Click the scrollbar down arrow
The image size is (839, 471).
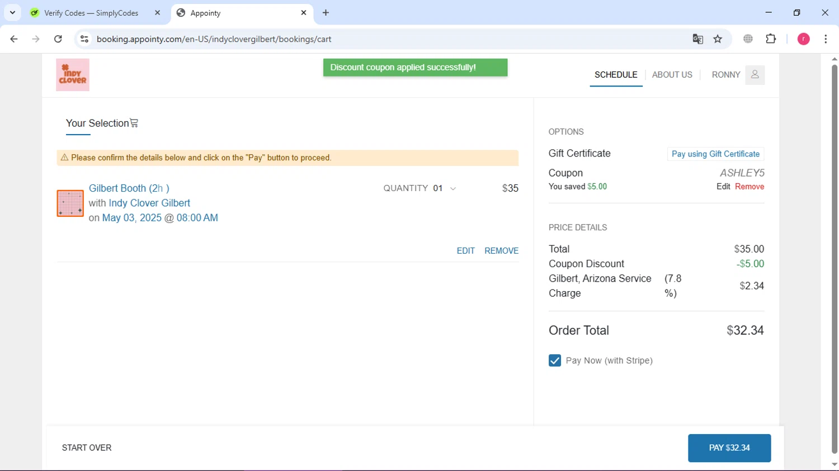click(835, 465)
